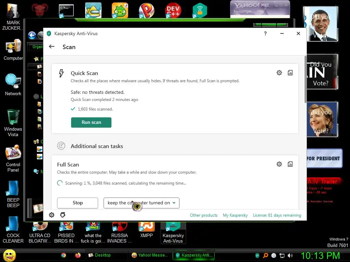The height and width of the screenshot is (262, 350).
Task: Select the green wifi-lock hexagon icon
Action: coord(200,10)
